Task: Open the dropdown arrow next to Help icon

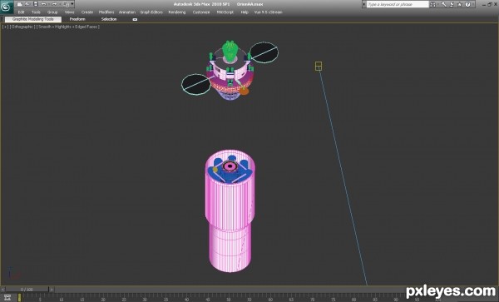Action: point(473,4)
